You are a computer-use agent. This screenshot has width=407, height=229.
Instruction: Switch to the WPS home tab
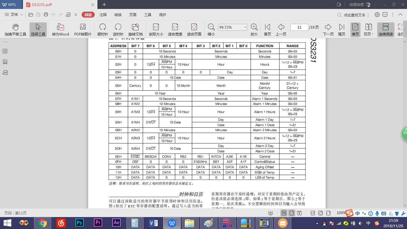coord(11,5)
